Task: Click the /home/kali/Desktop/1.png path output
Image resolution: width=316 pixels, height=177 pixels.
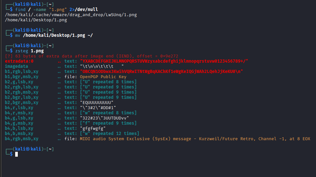Action: (36, 20)
